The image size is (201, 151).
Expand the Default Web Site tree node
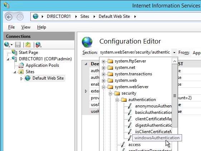click(x=21, y=79)
